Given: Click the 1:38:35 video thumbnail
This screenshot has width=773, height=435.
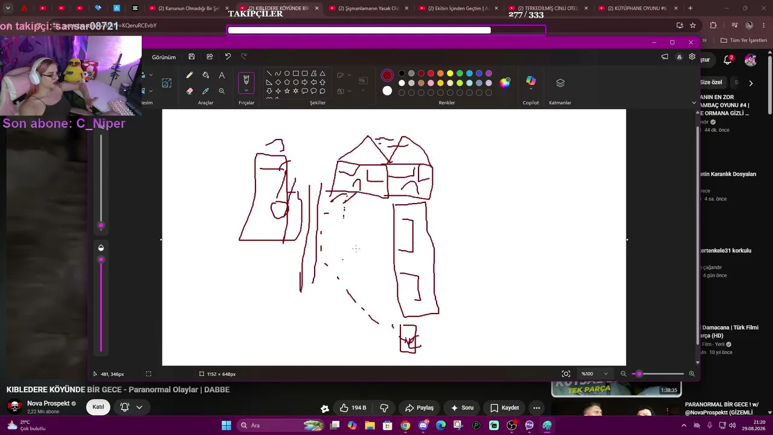Looking at the screenshot, I should tap(616, 388).
